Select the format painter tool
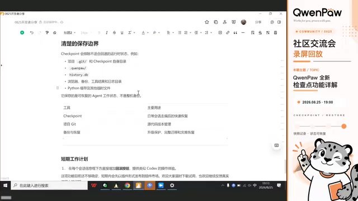This screenshot has height=201, width=358. coord(47,33)
